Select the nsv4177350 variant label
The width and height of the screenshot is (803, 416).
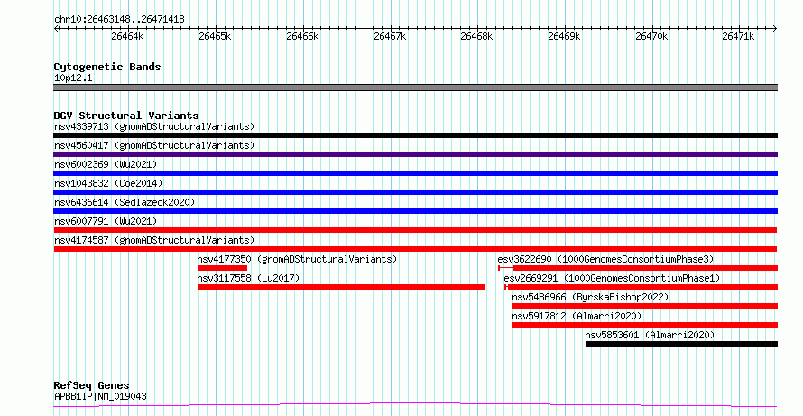[297, 259]
